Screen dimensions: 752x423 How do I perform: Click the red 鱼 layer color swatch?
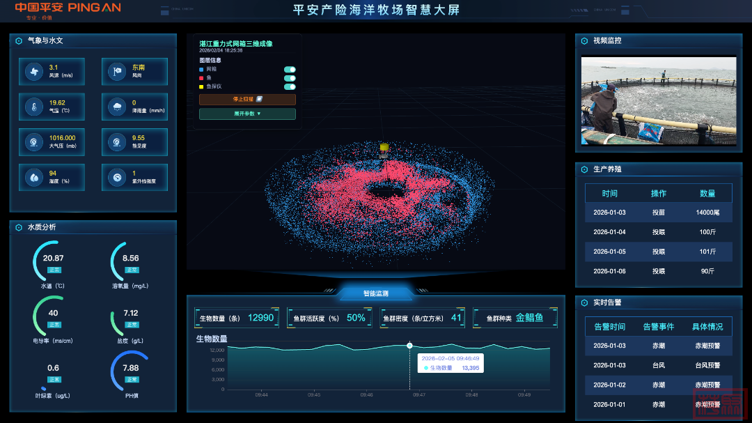(202, 78)
